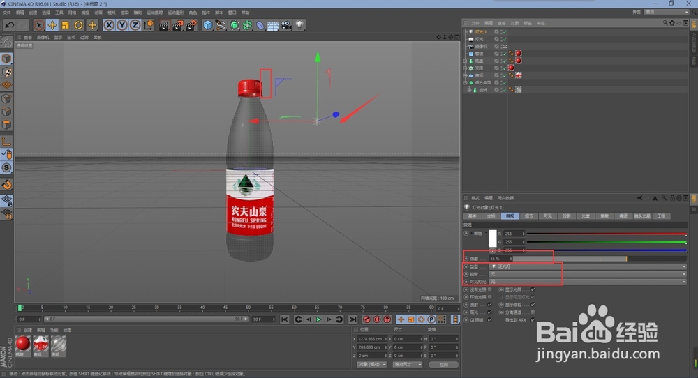Add a camera object from toolbar
The height and width of the screenshot is (378, 698).
point(286,25)
